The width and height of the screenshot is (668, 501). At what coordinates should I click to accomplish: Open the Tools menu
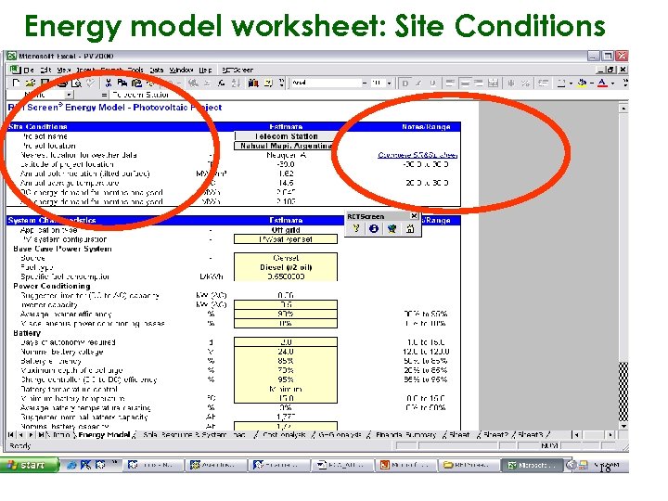[x=135, y=70]
